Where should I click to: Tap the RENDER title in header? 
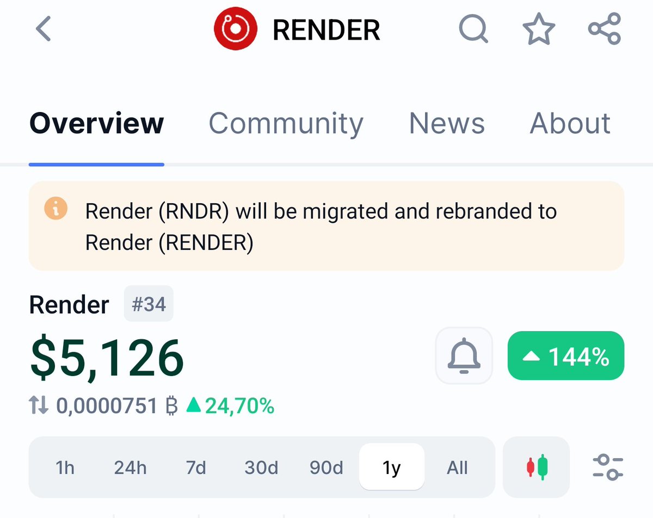click(x=326, y=29)
